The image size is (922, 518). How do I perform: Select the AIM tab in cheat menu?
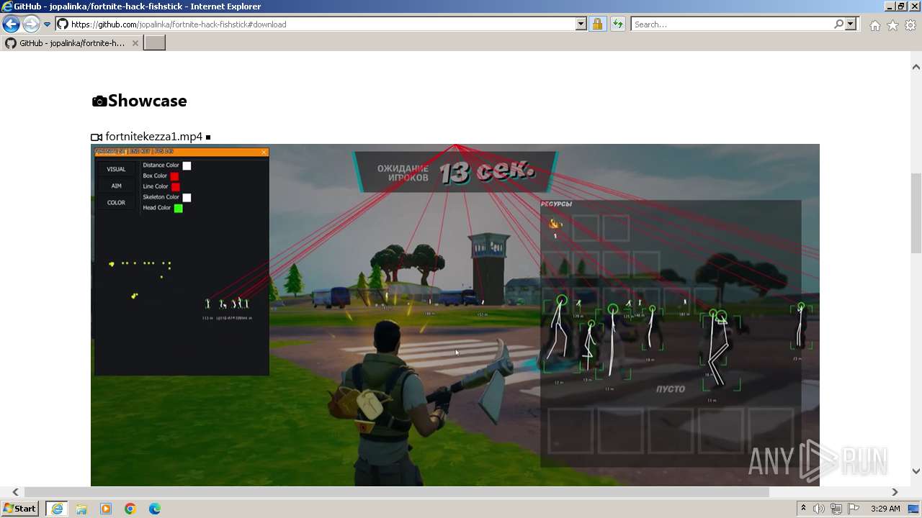(x=116, y=186)
